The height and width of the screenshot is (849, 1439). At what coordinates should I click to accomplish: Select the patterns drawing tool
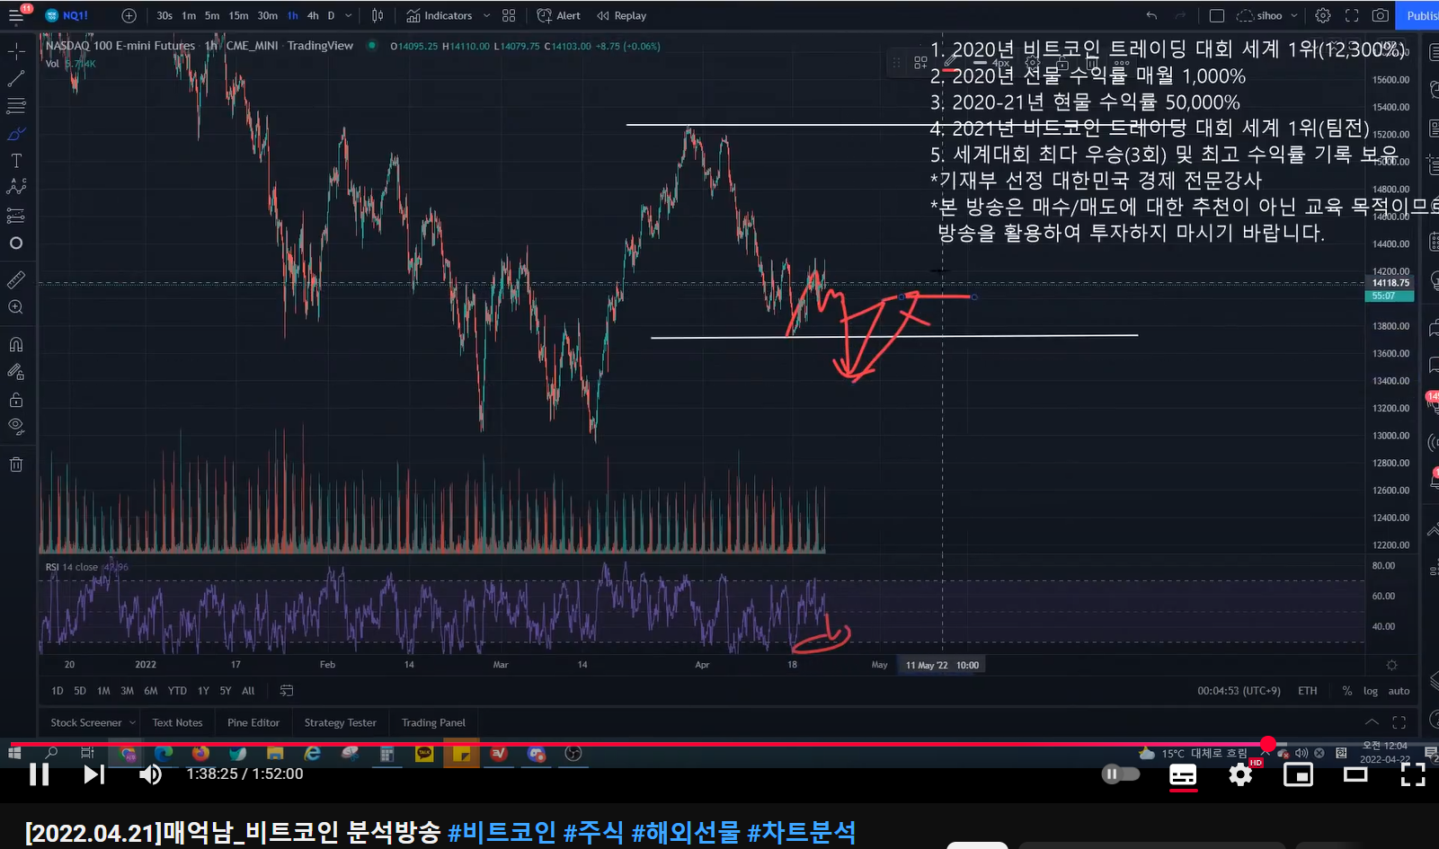(x=16, y=188)
